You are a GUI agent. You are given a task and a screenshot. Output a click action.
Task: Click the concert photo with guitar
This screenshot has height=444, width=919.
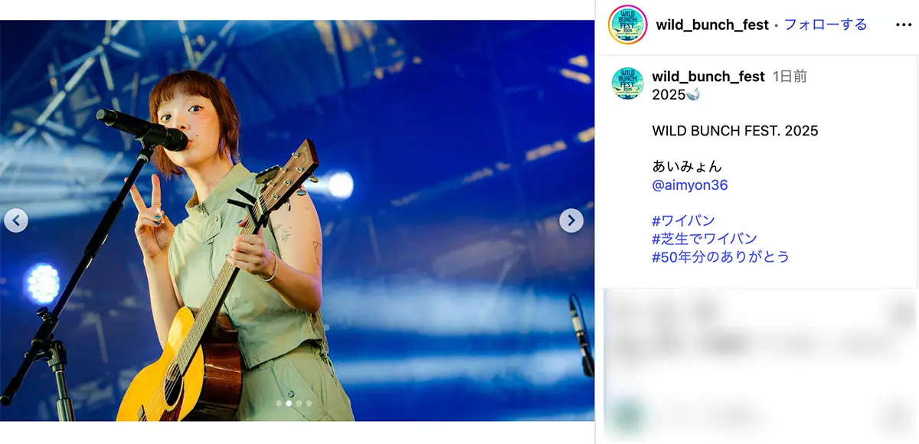point(297,220)
